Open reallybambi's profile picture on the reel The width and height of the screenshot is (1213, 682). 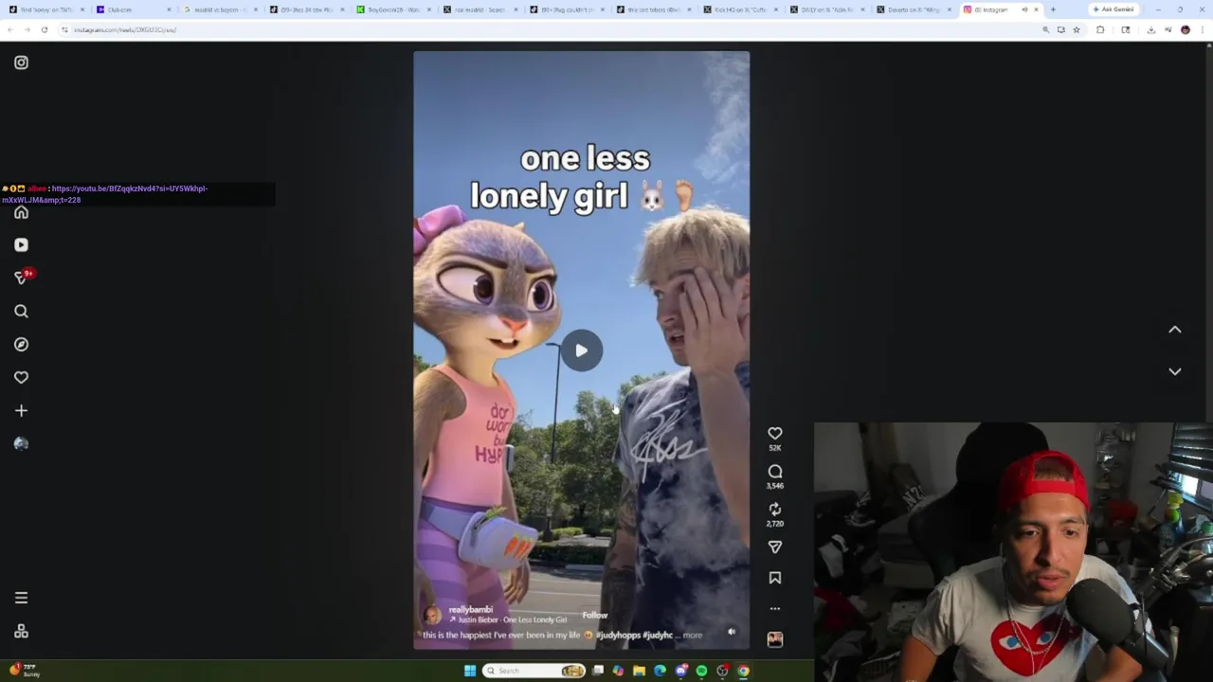pyautogui.click(x=432, y=615)
